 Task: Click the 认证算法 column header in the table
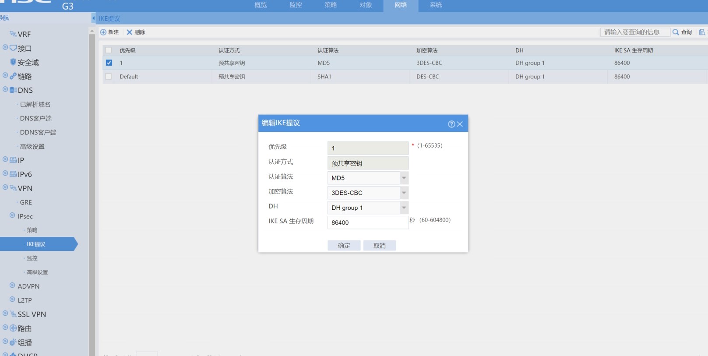click(328, 50)
